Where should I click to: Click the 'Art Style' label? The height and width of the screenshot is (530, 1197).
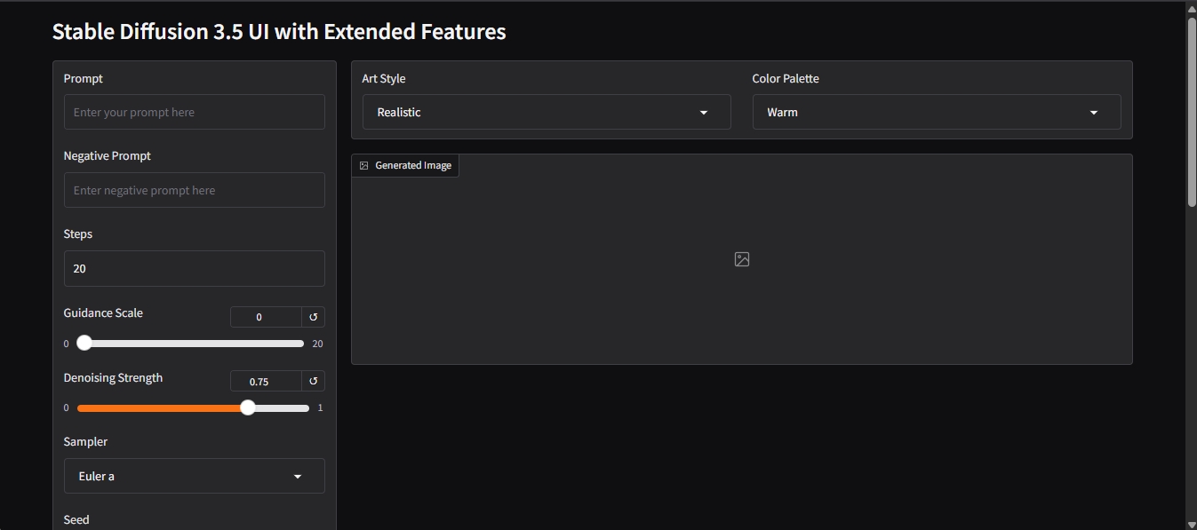(x=384, y=79)
